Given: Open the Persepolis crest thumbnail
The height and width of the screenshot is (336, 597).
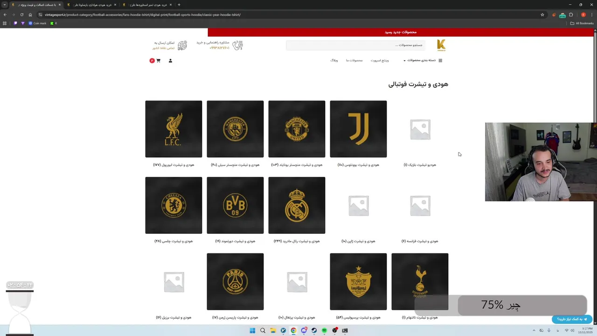Looking at the screenshot, I should (358, 282).
